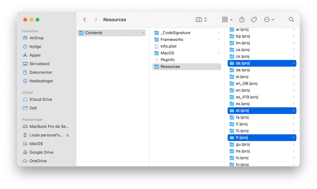This screenshot has width=317, height=189.
Task: Open the column view switcher
Action: click(x=201, y=20)
